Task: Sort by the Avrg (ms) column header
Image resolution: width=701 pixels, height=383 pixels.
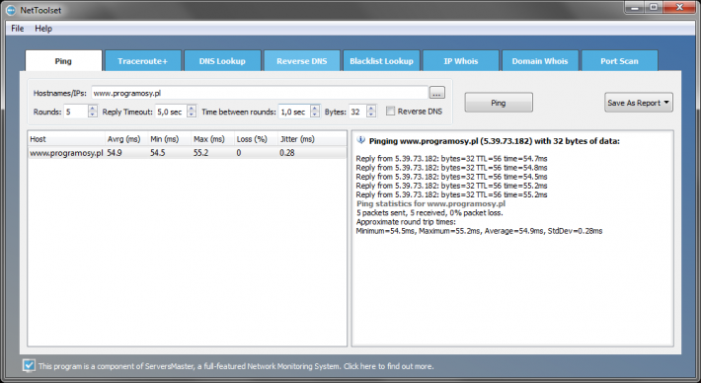Action: [126, 139]
